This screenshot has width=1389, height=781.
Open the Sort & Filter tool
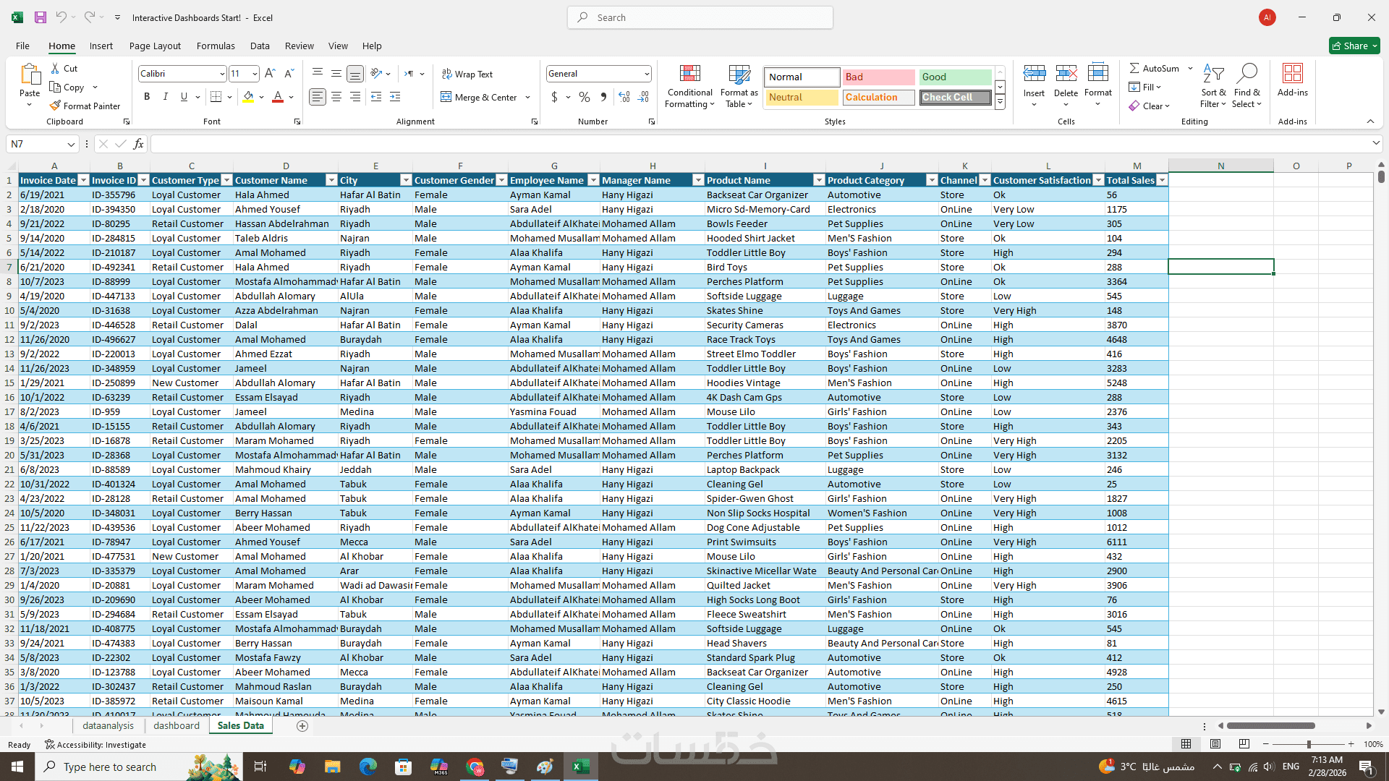[1213, 74]
